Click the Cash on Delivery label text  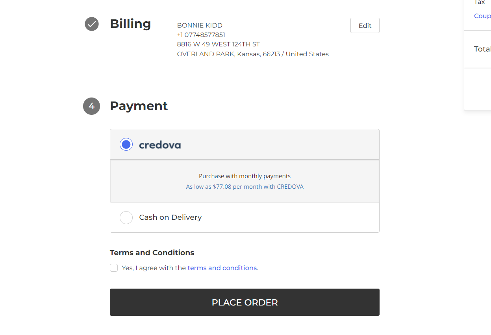click(x=170, y=217)
